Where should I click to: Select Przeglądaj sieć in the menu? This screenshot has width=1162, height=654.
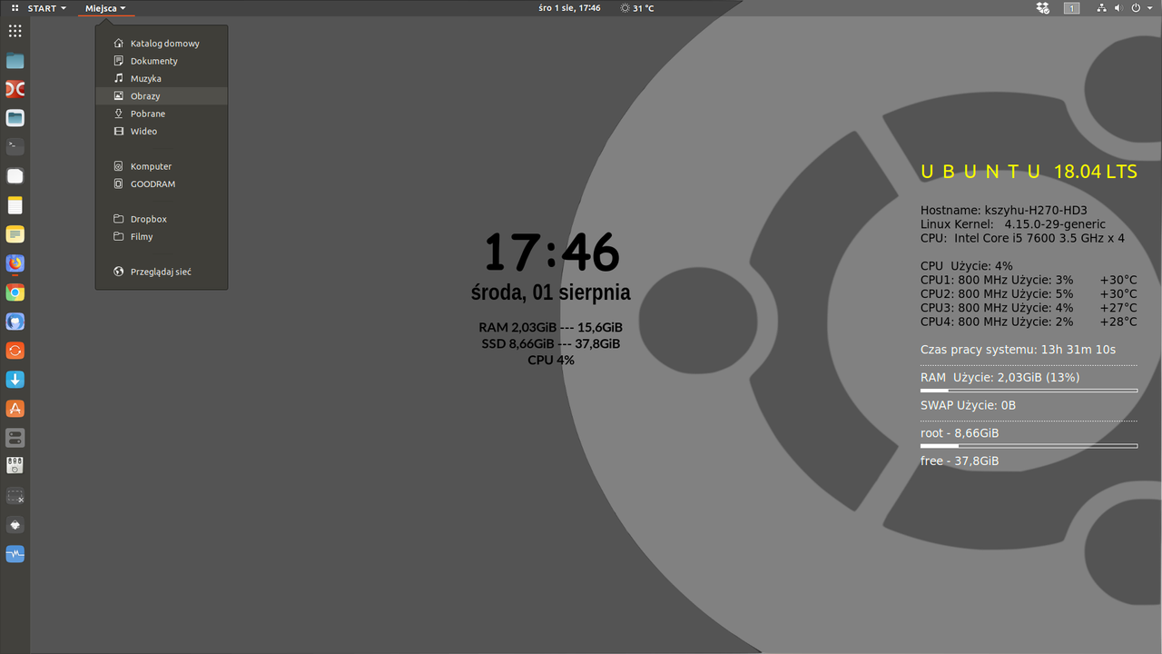click(x=162, y=272)
